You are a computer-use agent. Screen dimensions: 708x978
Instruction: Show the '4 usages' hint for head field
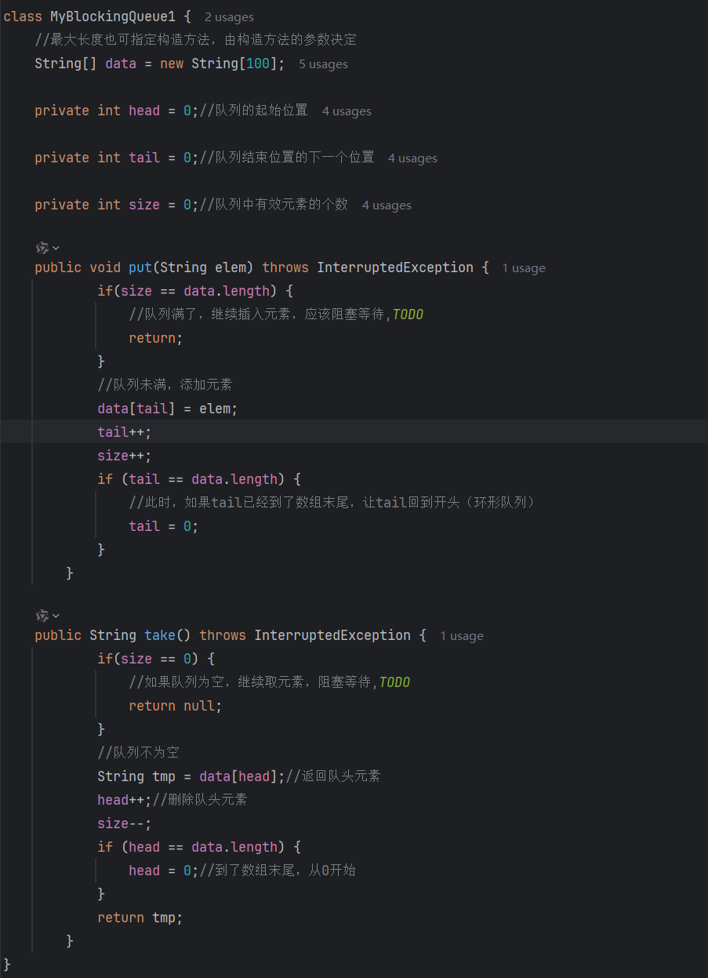tap(347, 111)
